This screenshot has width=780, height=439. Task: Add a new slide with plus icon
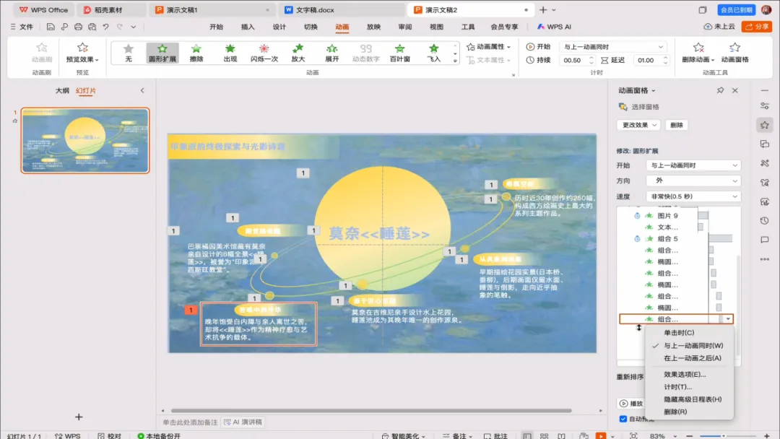[79, 417]
